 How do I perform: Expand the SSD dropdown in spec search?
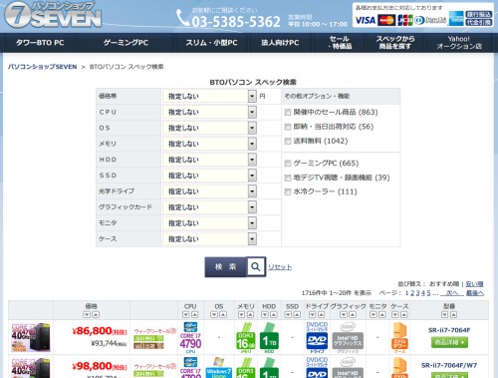[210, 176]
